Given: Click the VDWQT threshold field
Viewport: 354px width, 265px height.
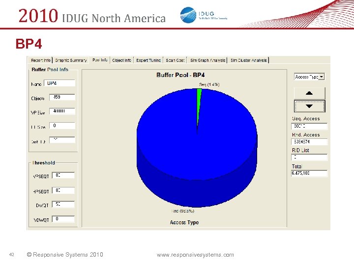Looking at the screenshot, I should point(63,219).
